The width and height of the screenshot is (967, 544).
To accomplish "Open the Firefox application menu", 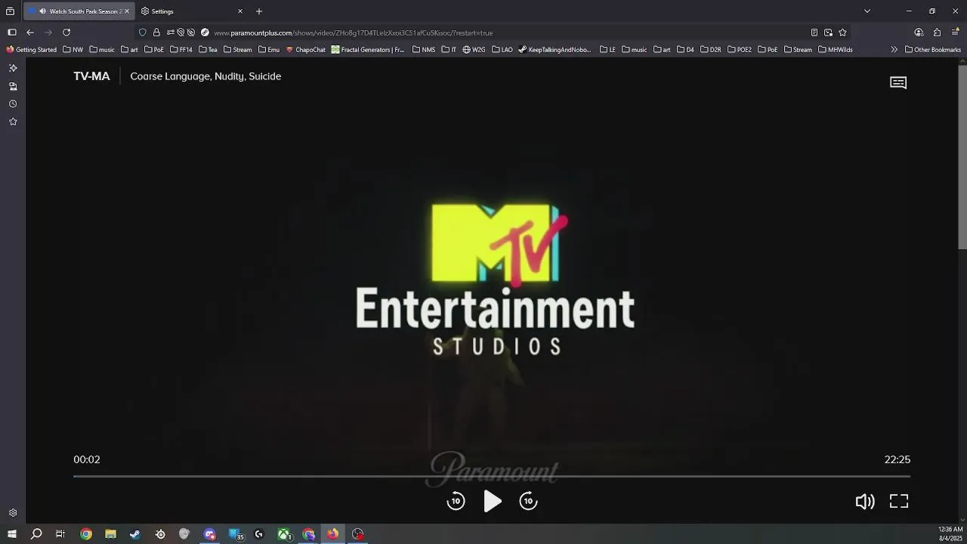I will pyautogui.click(x=956, y=32).
